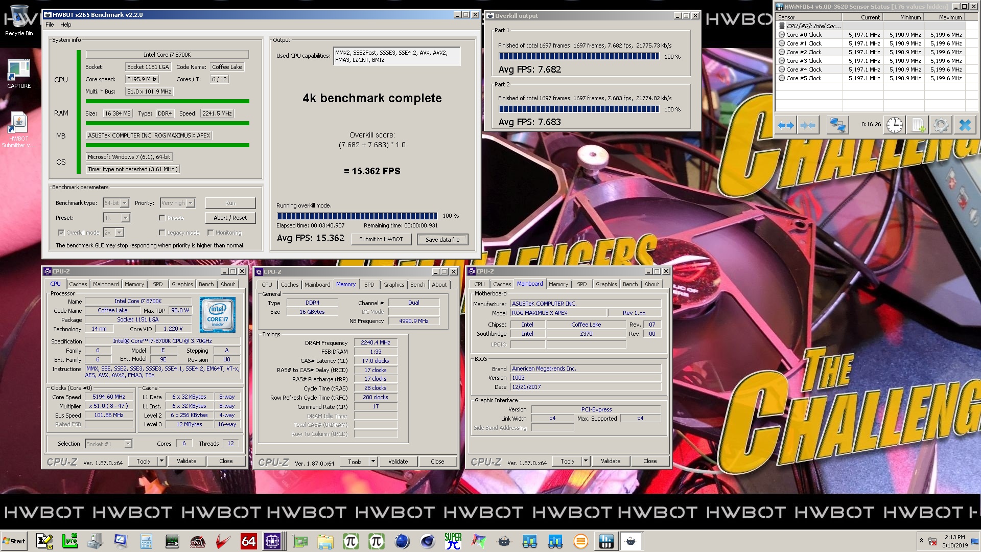Image resolution: width=981 pixels, height=552 pixels.
Task: Click the overall benchmark progress bar
Action: tap(357, 216)
